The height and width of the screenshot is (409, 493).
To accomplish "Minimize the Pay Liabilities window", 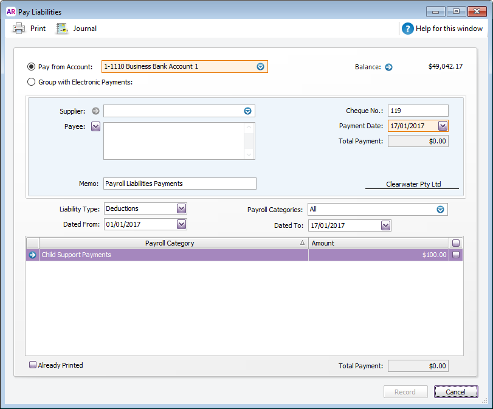I will (435, 12).
